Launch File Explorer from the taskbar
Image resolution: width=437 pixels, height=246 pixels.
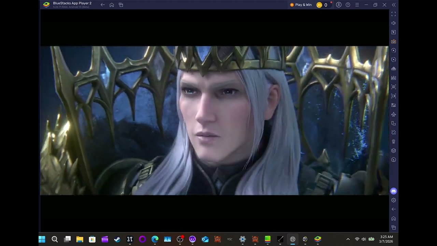pos(80,239)
